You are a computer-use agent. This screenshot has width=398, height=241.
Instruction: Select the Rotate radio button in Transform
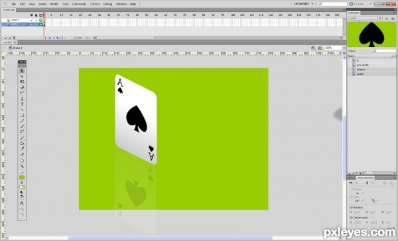(x=352, y=189)
